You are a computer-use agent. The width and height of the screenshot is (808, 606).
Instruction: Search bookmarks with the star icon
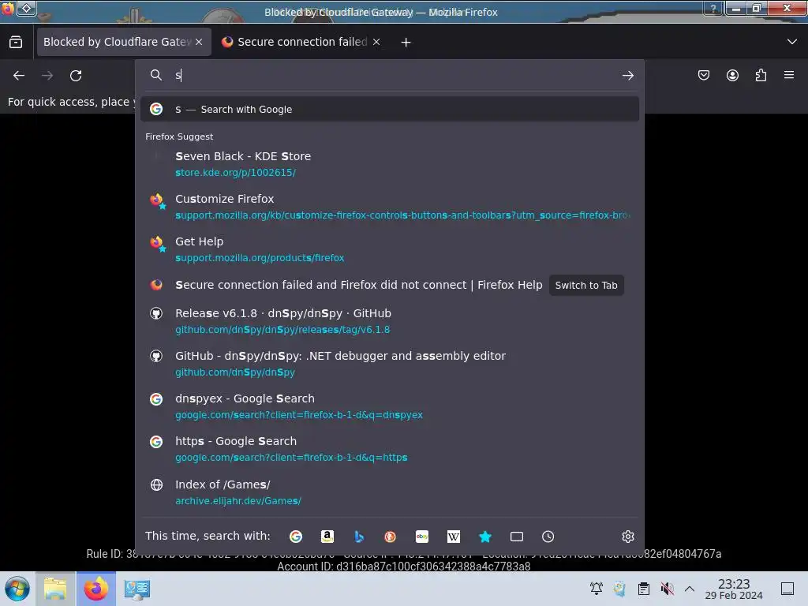pos(485,537)
